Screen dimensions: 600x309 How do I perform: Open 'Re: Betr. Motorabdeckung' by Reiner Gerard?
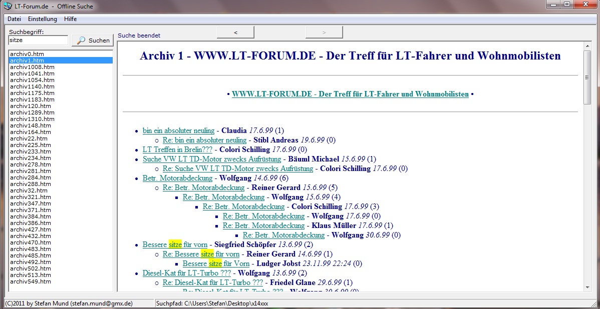(x=203, y=187)
